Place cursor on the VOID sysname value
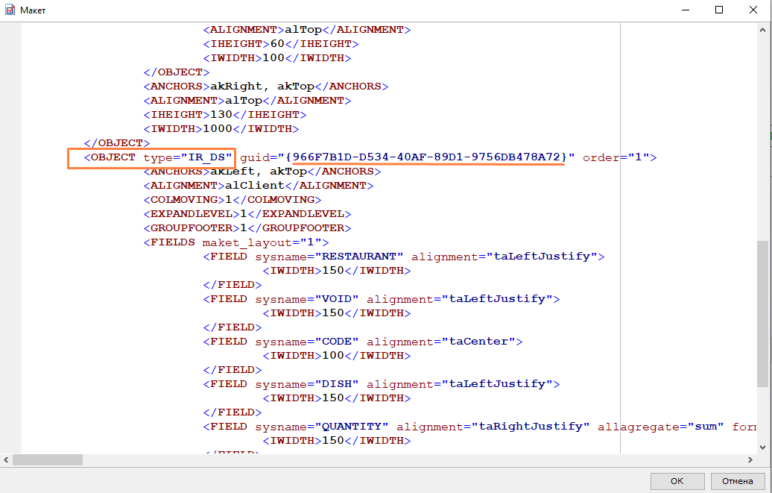Screen dimensions: 772x493 pos(340,299)
